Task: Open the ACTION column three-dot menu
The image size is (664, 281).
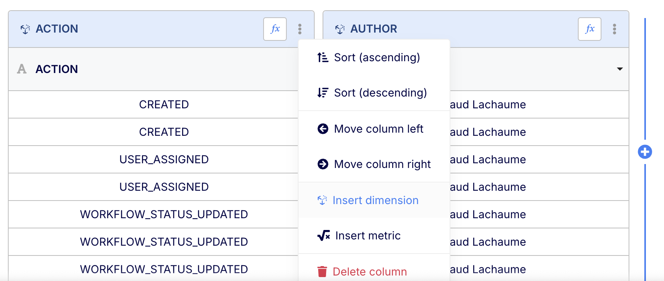Action: 300,29
